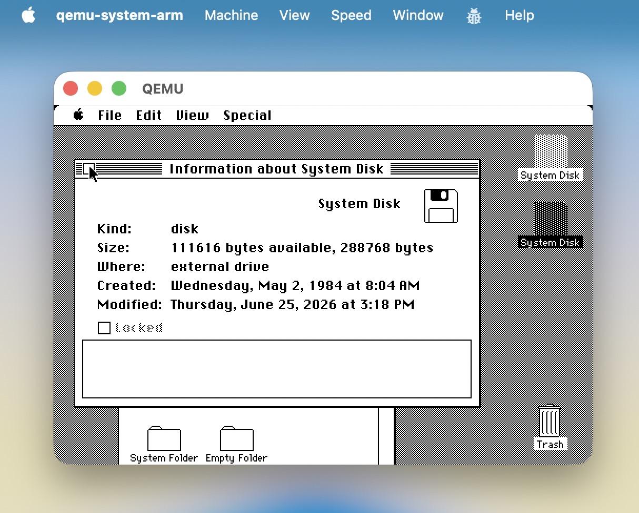639x513 pixels.
Task: Select the Empty Folder icon
Action: click(236, 445)
